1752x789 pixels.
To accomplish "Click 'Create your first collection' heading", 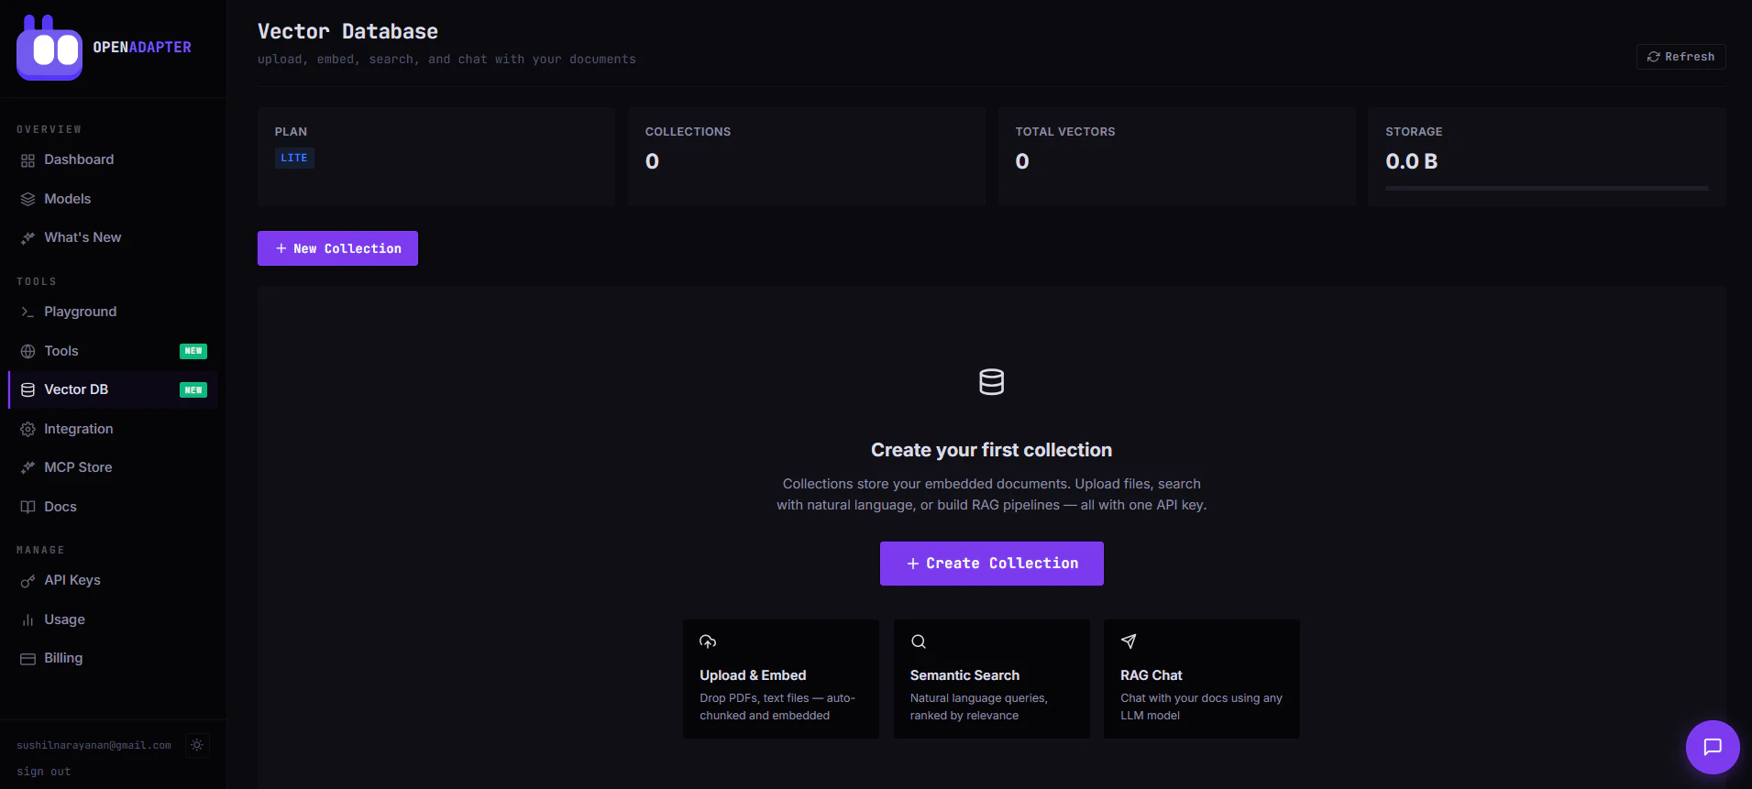I will (x=991, y=450).
